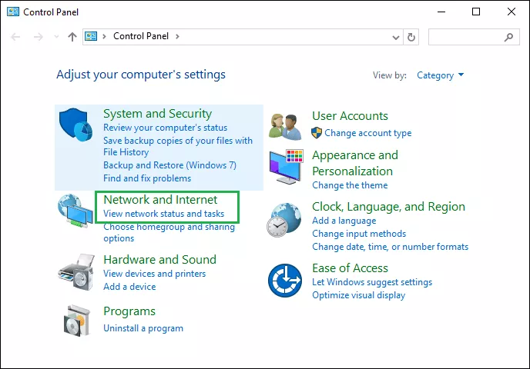Open the Ease of Access category
530x369 pixels.
(x=350, y=268)
